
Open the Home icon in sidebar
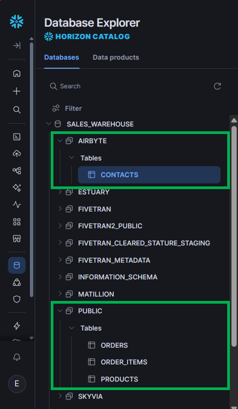tap(17, 73)
